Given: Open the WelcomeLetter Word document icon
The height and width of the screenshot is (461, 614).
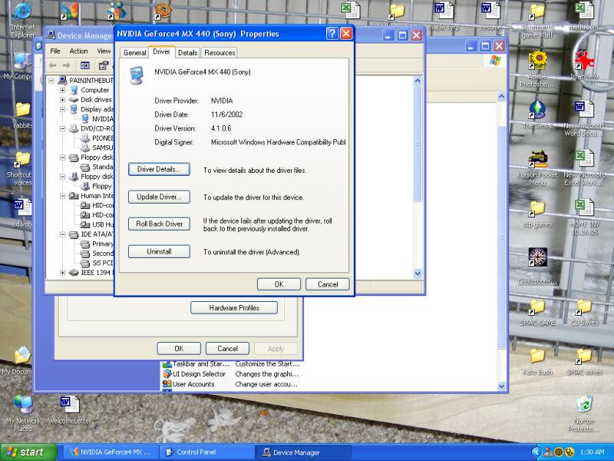Looking at the screenshot, I should (x=70, y=410).
